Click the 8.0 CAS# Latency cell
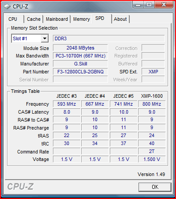The width and height of the screenshot is (176, 199). click(67, 112)
